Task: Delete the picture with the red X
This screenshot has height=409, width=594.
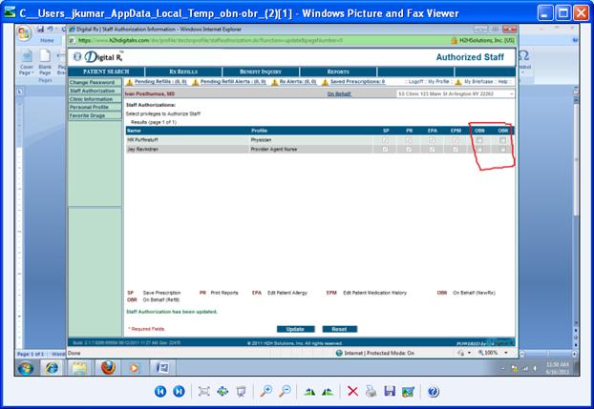Action: point(352,391)
